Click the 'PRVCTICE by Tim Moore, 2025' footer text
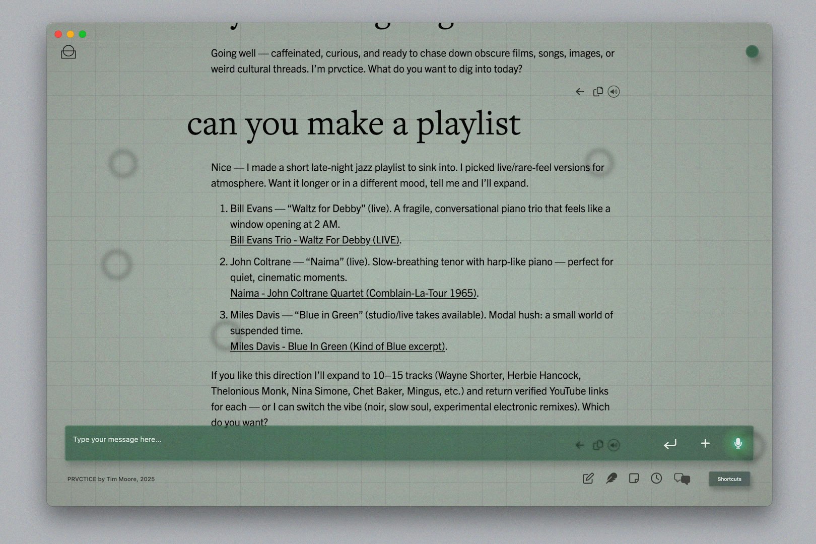Screen dimensions: 816x544 [111, 479]
